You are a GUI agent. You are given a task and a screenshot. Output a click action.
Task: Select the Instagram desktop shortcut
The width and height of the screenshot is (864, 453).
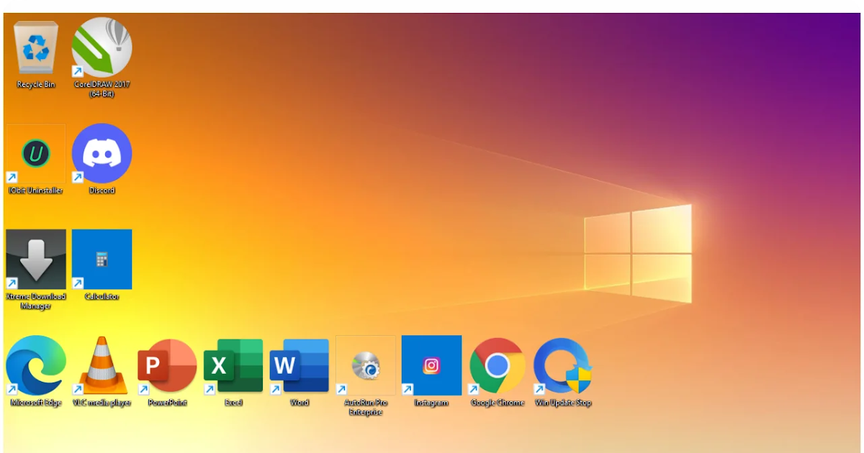tap(431, 365)
